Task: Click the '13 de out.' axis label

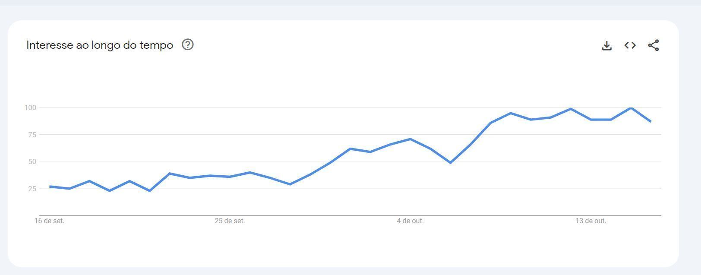Action: (x=590, y=221)
